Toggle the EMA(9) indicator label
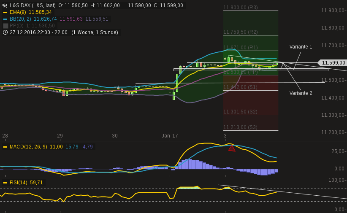347x213 pixels. click(18, 12)
